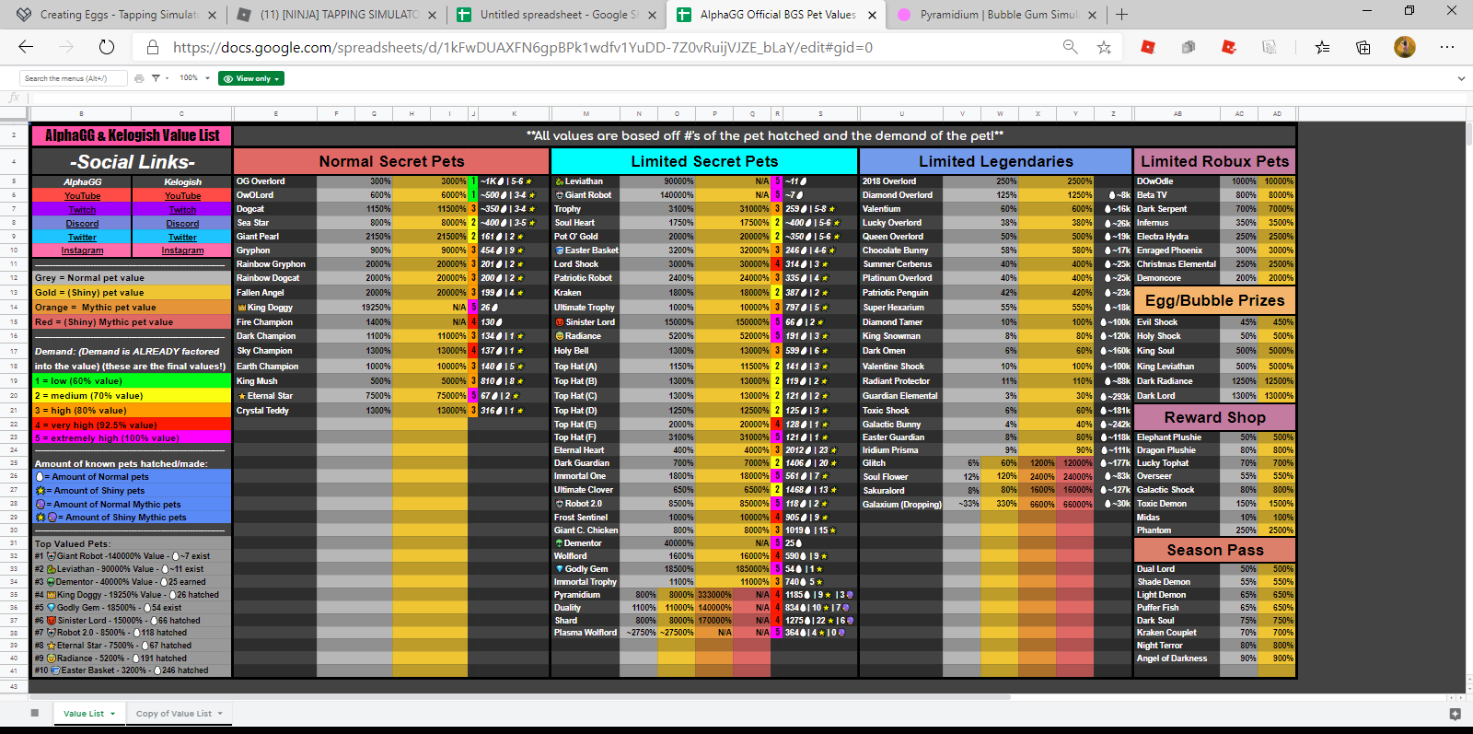Image resolution: width=1473 pixels, height=734 pixels.
Task: Click the print icon in Sheets toolbar
Action: (139, 78)
